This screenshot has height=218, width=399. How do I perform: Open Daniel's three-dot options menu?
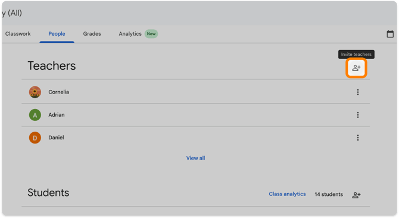click(x=358, y=138)
